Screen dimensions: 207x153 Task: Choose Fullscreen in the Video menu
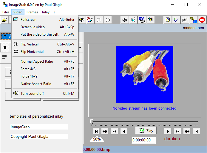tap(45, 19)
